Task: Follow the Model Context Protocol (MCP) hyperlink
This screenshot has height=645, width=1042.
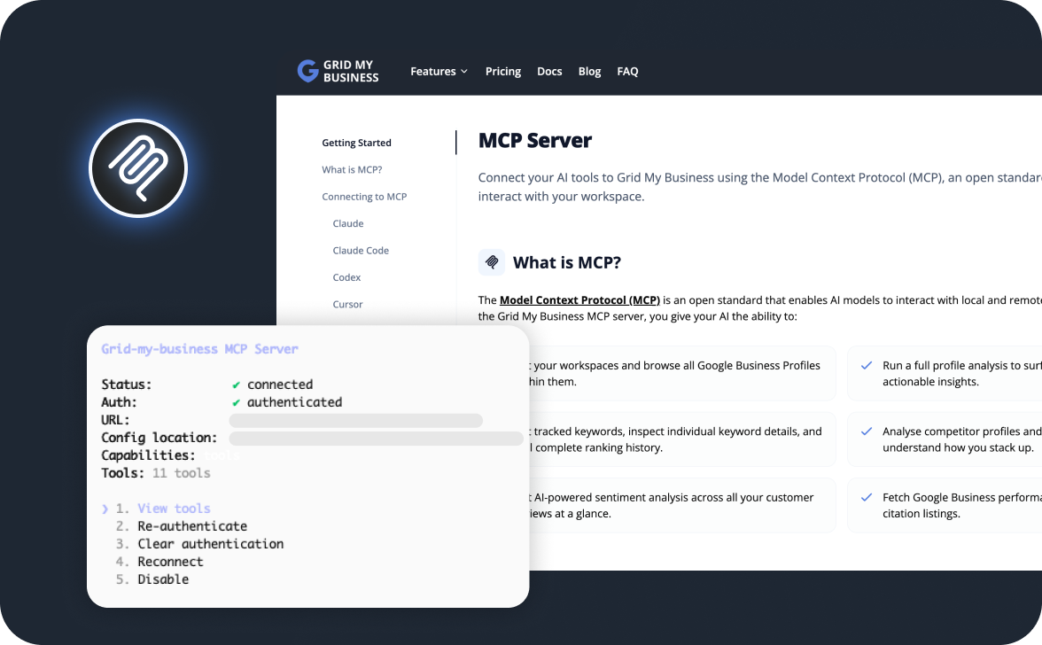Action: pyautogui.click(x=579, y=300)
